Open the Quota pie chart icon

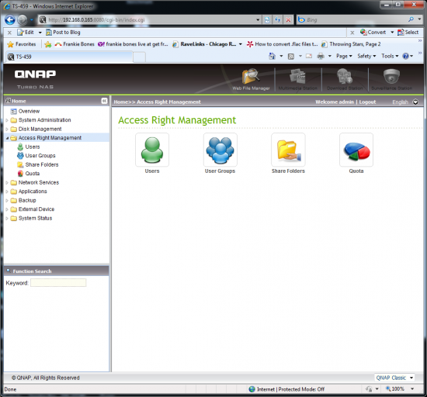(x=356, y=150)
